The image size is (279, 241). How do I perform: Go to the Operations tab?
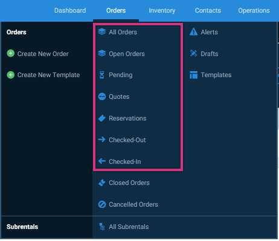click(x=254, y=10)
